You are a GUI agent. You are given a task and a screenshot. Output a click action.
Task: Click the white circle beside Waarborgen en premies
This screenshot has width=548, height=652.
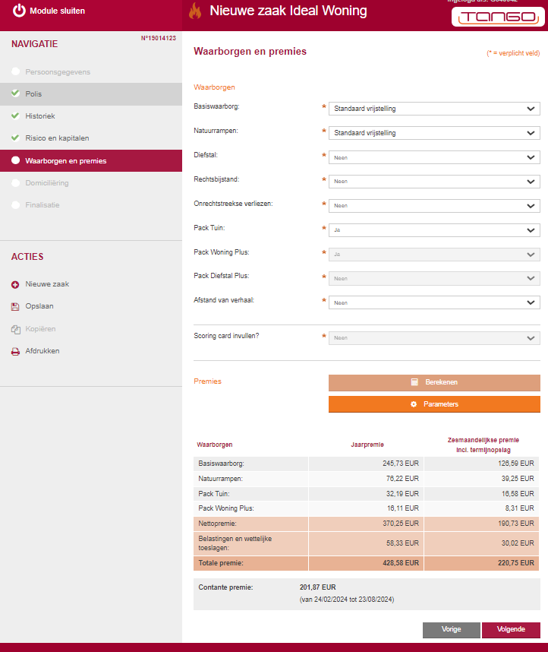tap(16, 160)
